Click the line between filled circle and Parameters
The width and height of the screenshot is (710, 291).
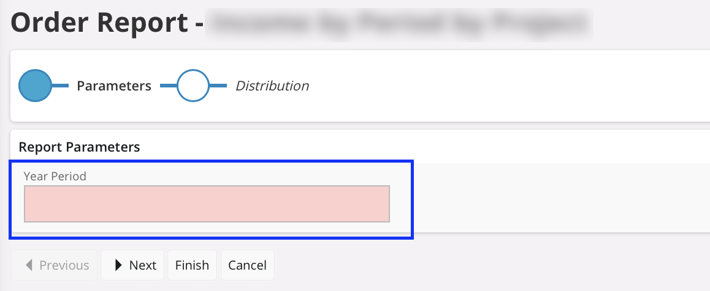point(60,86)
